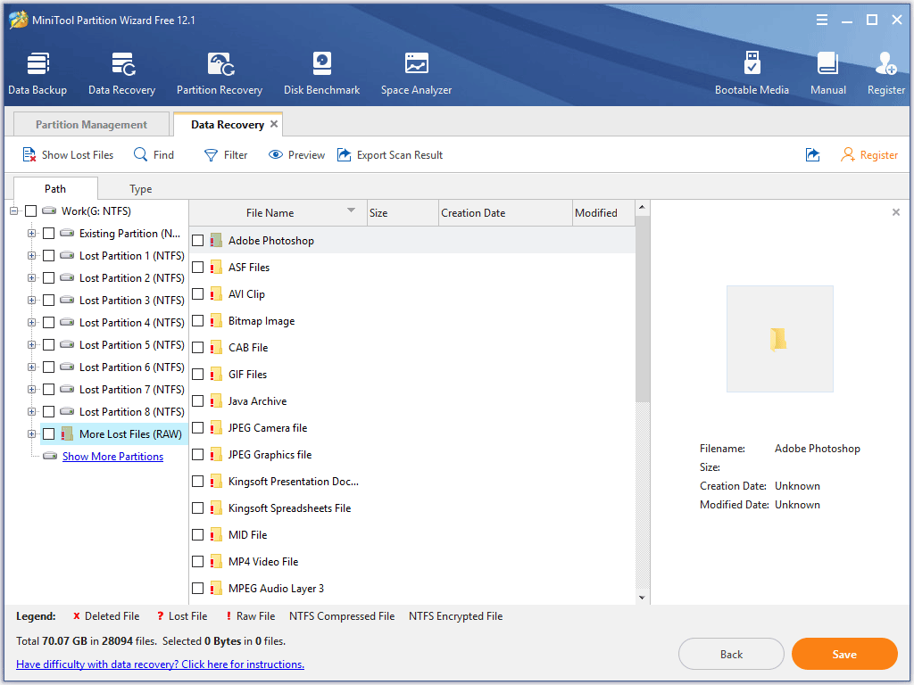Click the Java Archive folder icon

(216, 400)
